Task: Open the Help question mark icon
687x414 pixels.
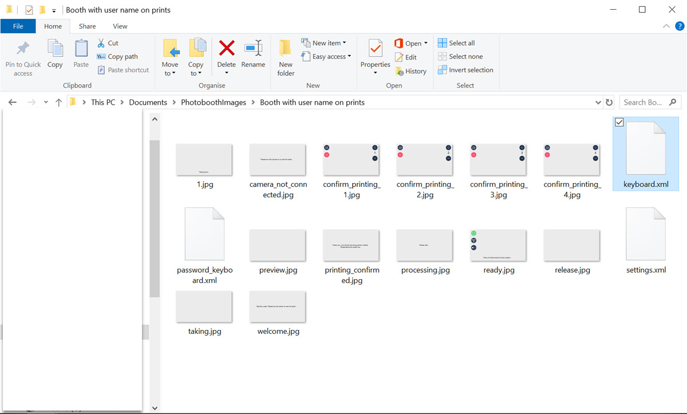Action: (680, 26)
